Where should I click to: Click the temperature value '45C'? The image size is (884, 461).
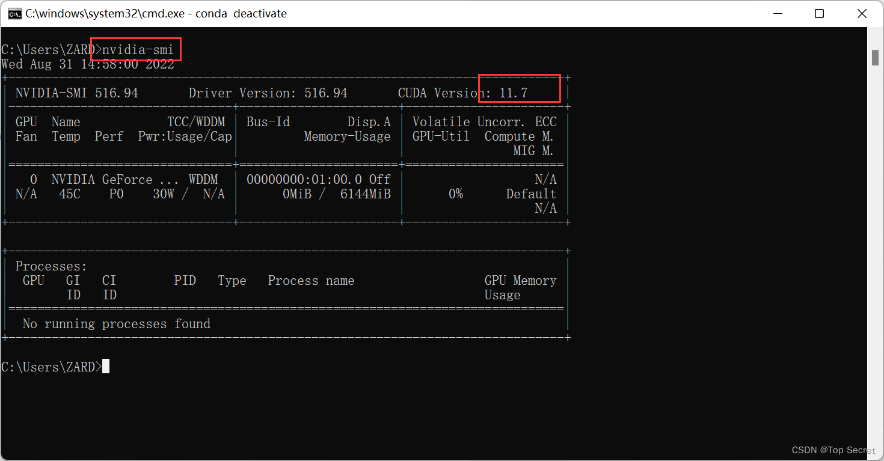click(x=70, y=194)
